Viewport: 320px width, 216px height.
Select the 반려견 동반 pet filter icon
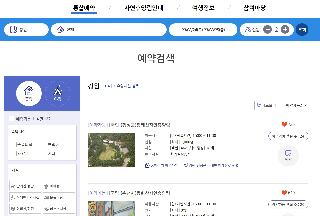point(25,186)
